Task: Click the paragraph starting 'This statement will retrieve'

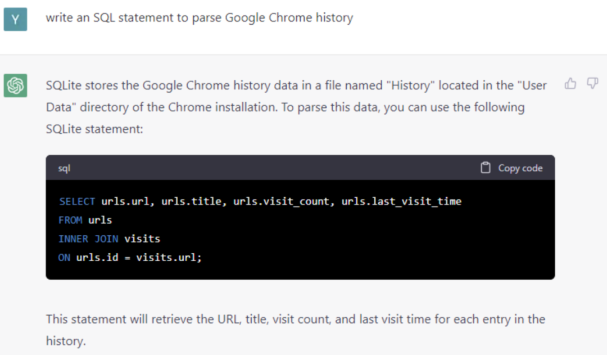Action: click(x=296, y=330)
